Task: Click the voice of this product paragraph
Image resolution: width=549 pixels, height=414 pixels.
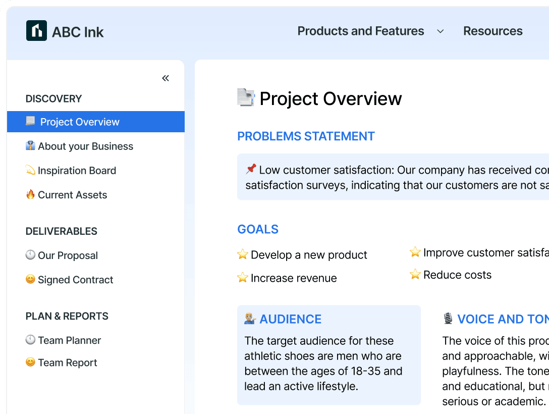Action: [x=496, y=371]
